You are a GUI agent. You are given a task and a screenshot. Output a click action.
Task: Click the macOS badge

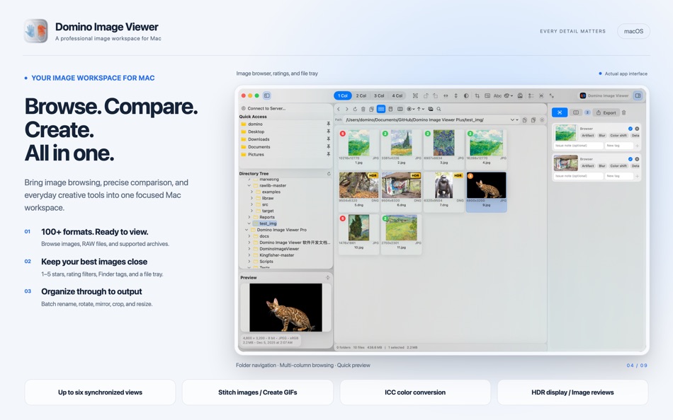pyautogui.click(x=633, y=31)
